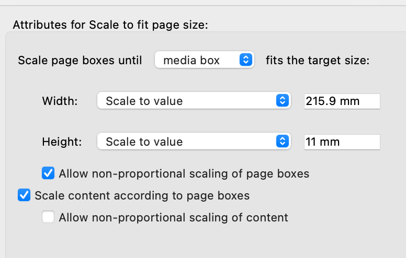Click label text 'Allow non-proportional scaling of content'
The width and height of the screenshot is (406, 258).
pos(173,217)
